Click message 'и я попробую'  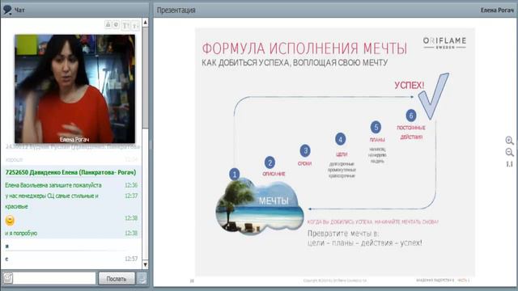pos(21,234)
